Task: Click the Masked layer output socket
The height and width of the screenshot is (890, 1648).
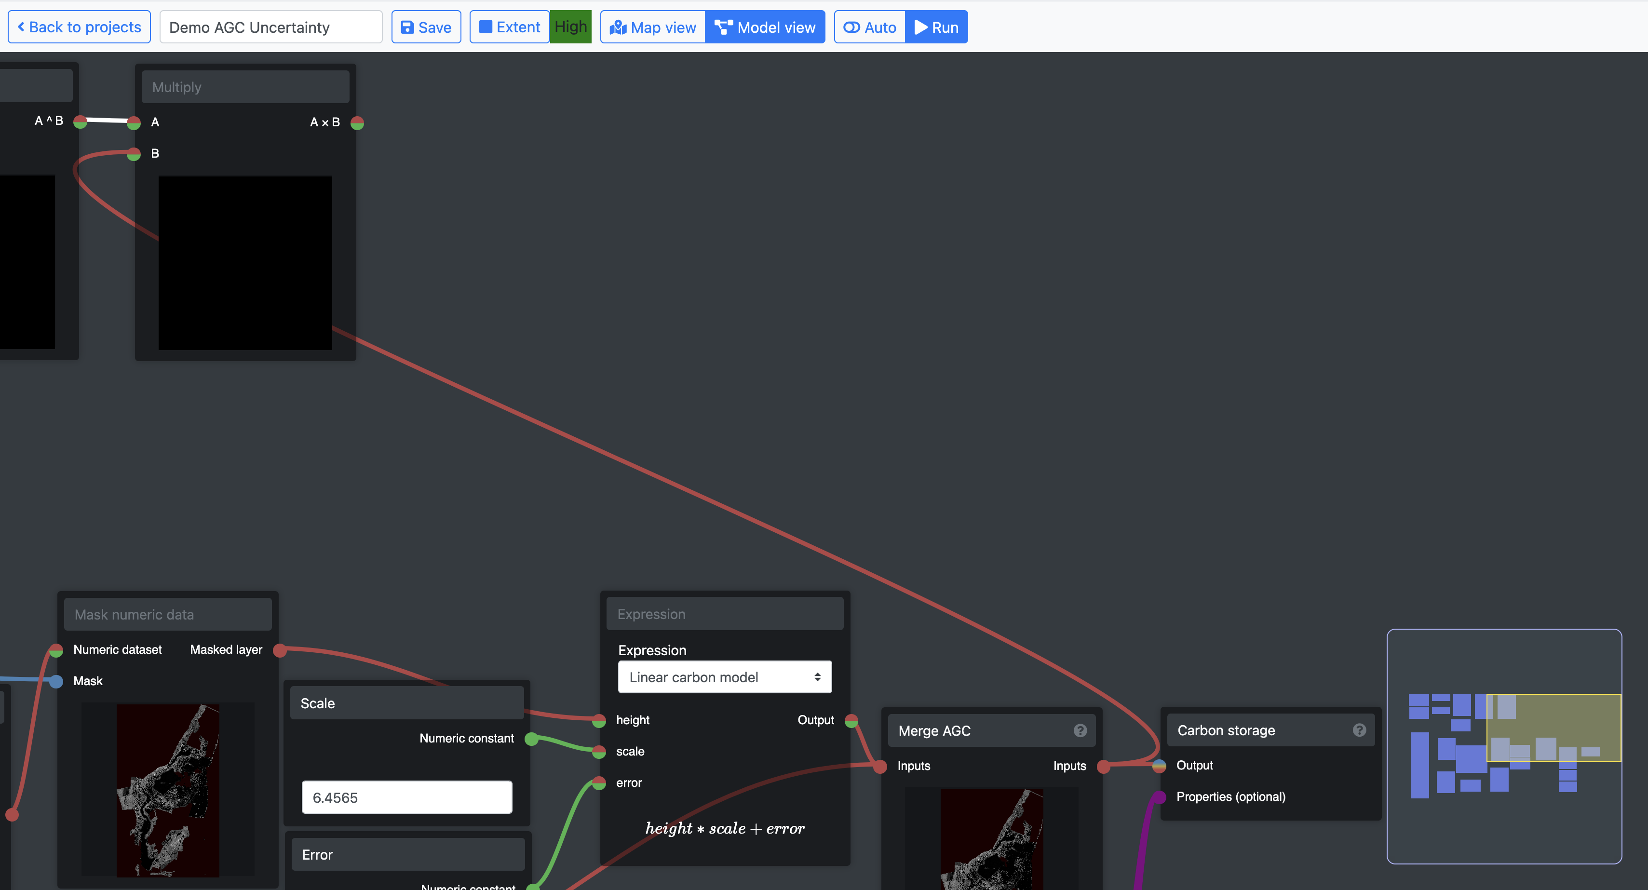Action: click(x=280, y=650)
